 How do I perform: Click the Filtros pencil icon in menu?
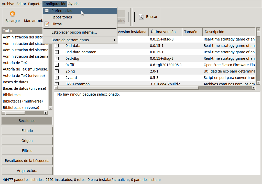click(47, 24)
